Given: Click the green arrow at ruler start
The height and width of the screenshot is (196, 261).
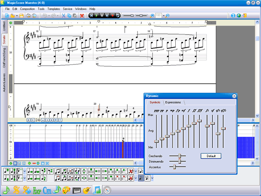Looking at the screenshot, I should click(x=11, y=23).
